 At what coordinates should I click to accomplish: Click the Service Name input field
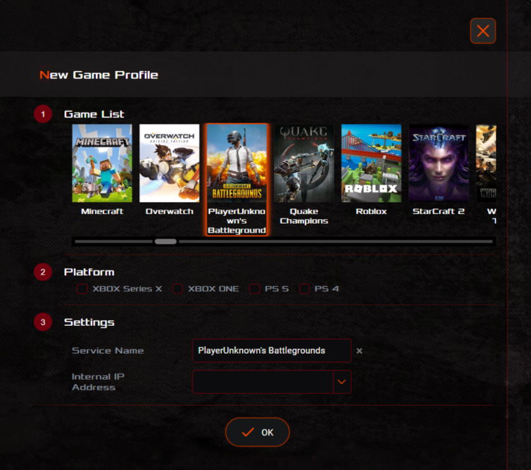(x=272, y=351)
